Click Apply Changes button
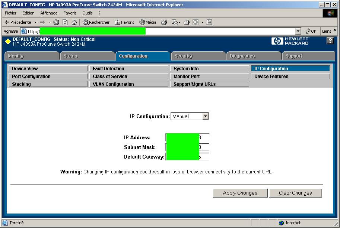The width and height of the screenshot is (340, 228). coord(240,193)
